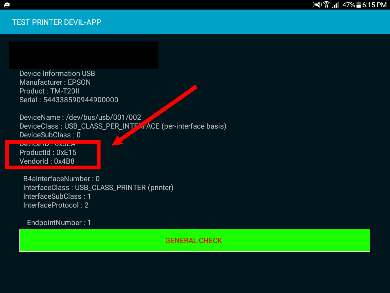Select the DeviceName /dev/bus/usb/001/002 line

pos(80,118)
